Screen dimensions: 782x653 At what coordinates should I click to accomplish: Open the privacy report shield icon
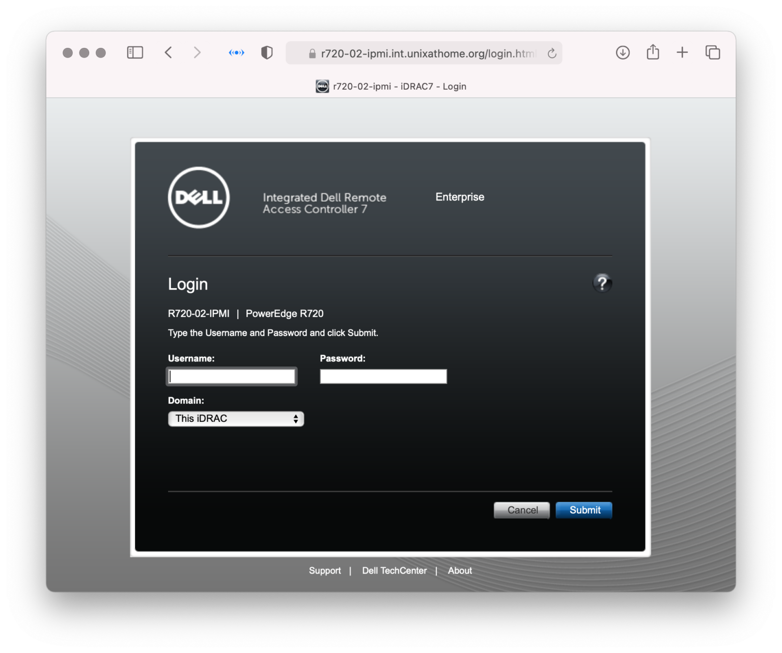(x=267, y=52)
